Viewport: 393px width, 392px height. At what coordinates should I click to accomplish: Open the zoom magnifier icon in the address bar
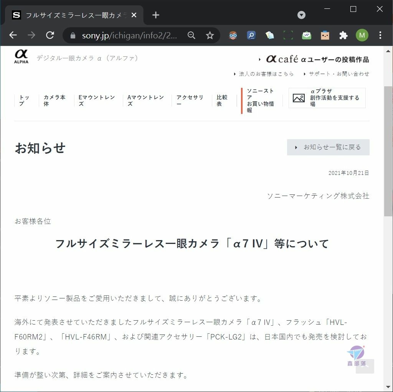click(192, 35)
